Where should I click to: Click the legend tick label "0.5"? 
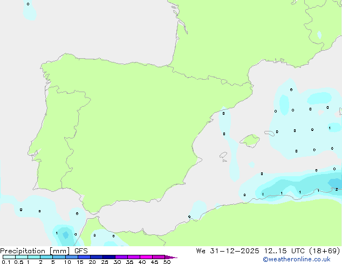coord(19,262)
